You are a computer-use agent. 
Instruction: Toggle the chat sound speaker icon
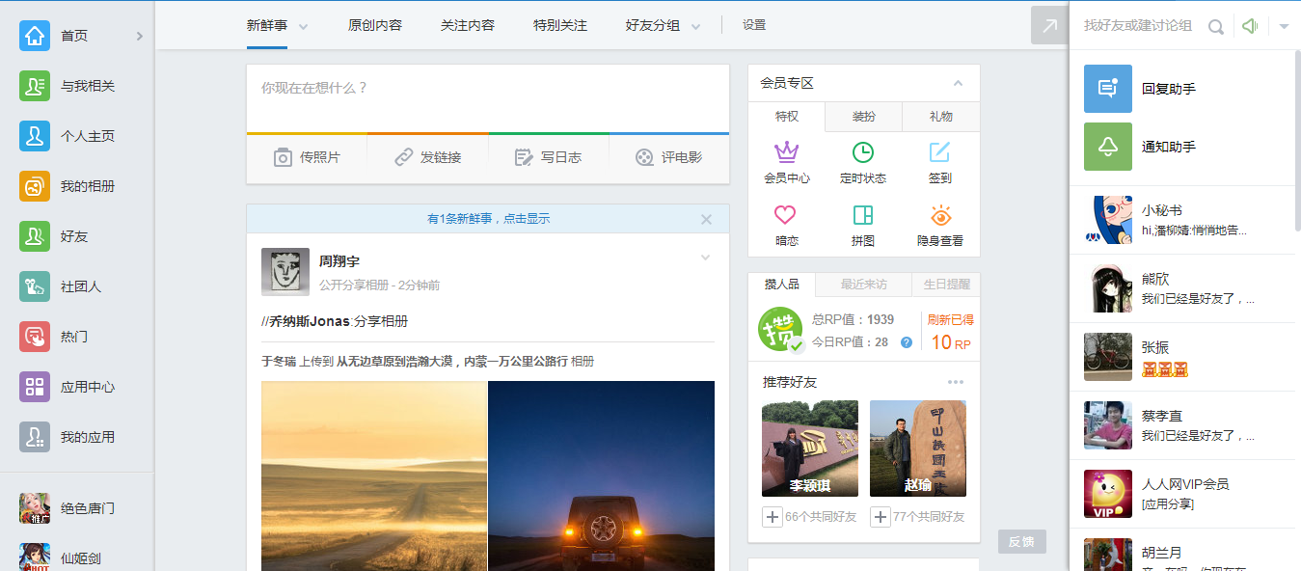point(1250,26)
